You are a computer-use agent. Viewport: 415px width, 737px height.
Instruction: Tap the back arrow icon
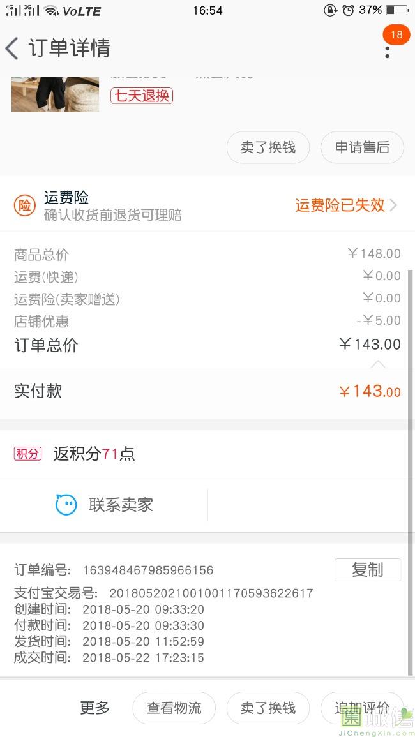[12, 48]
